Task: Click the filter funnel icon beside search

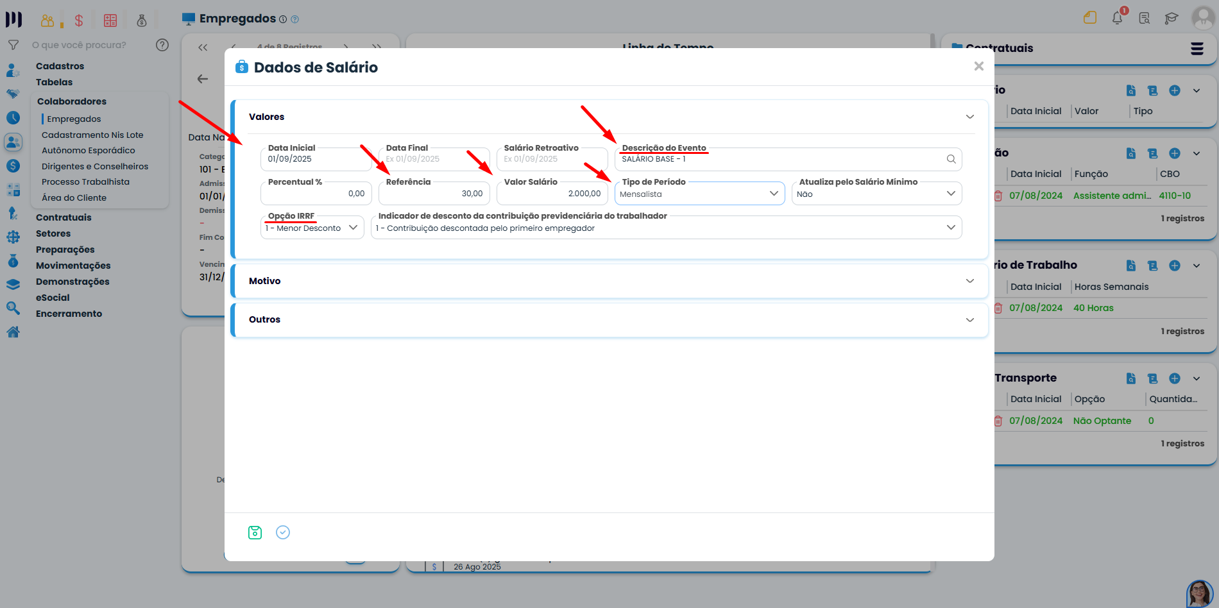Action: pyautogui.click(x=13, y=45)
